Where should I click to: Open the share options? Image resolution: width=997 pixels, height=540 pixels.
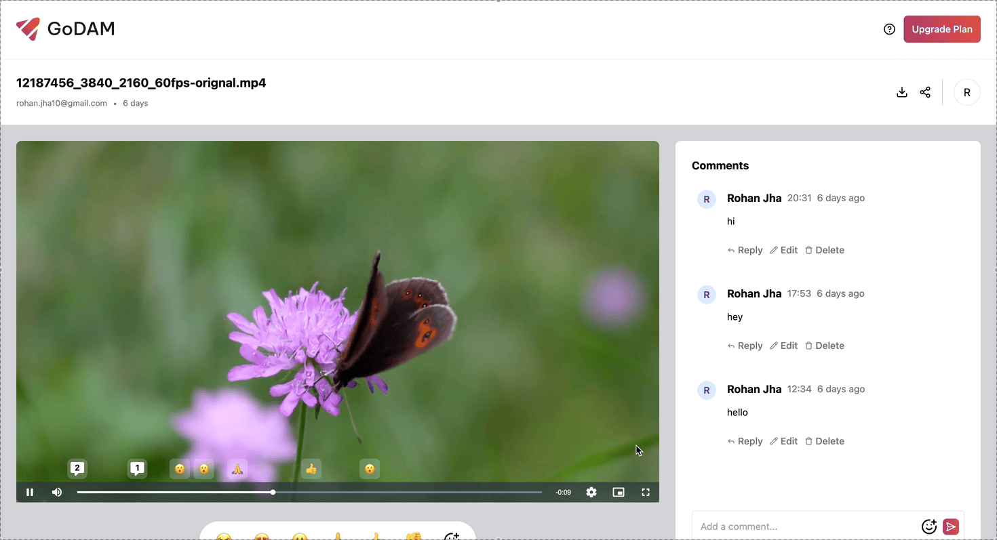click(925, 92)
